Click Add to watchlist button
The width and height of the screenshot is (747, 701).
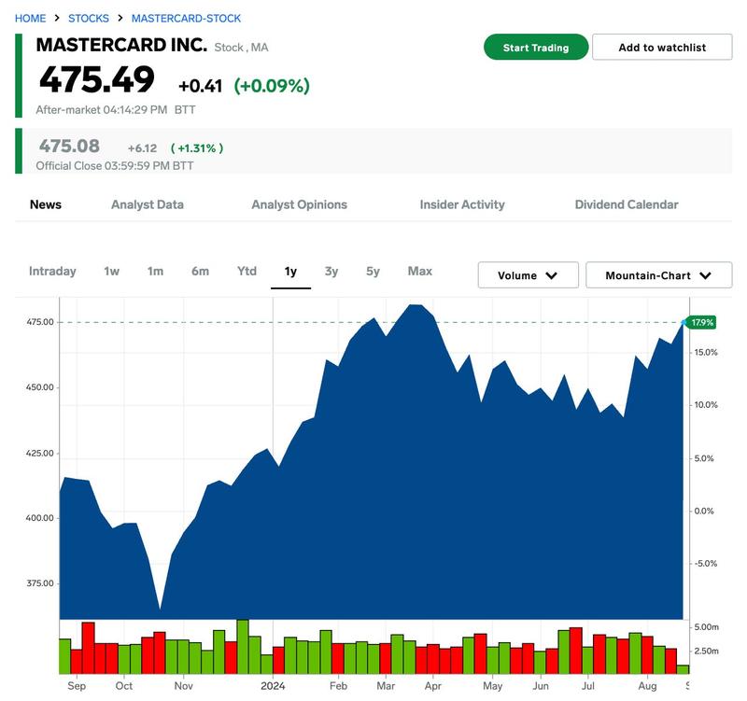pos(662,48)
